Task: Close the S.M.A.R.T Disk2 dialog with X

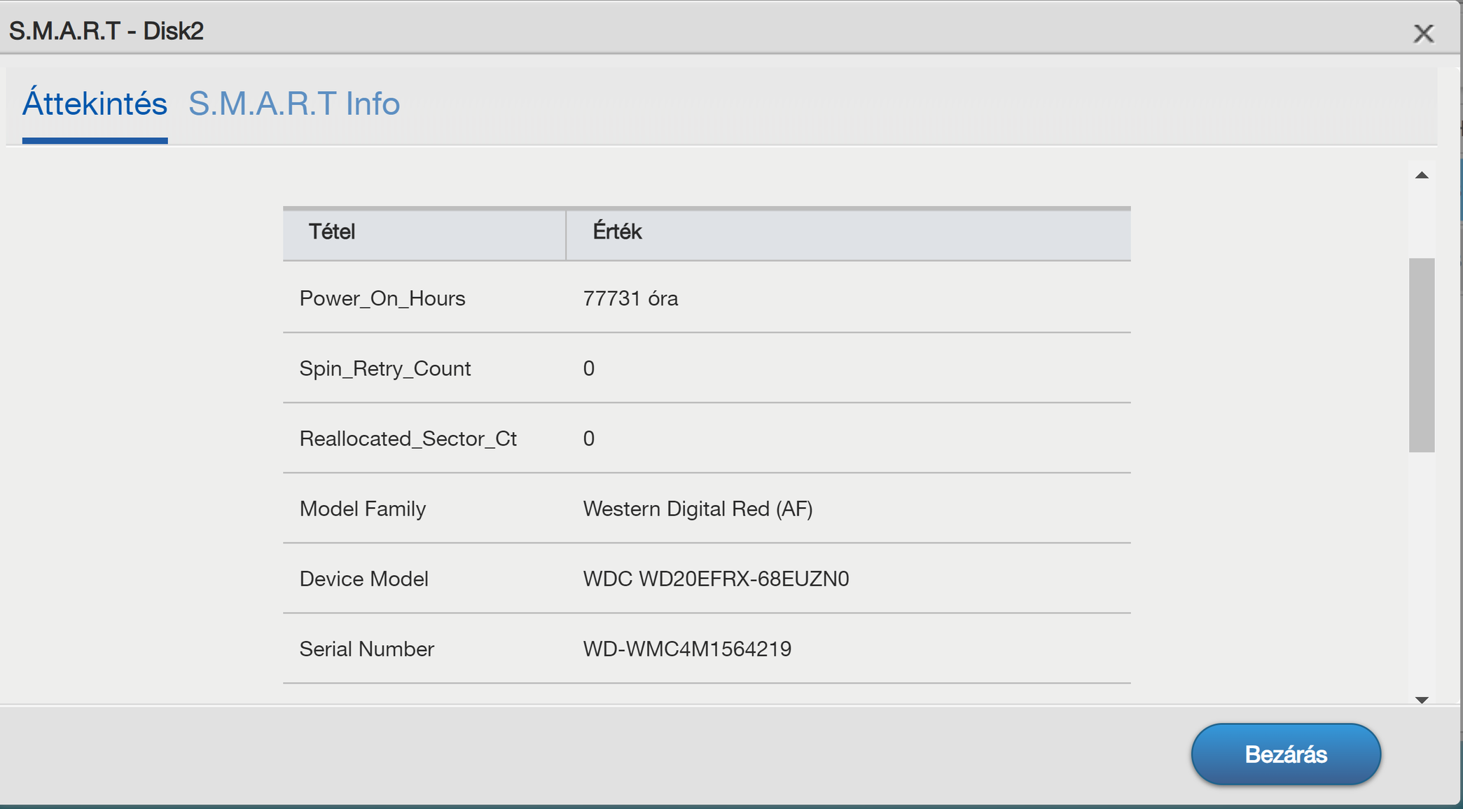Action: (x=1423, y=33)
